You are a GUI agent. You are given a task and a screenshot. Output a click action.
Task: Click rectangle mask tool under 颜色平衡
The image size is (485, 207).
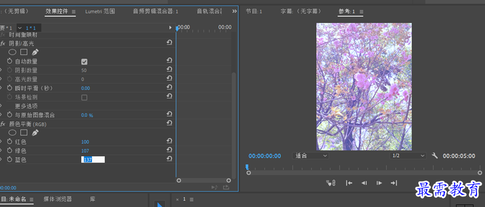[x=24, y=133]
